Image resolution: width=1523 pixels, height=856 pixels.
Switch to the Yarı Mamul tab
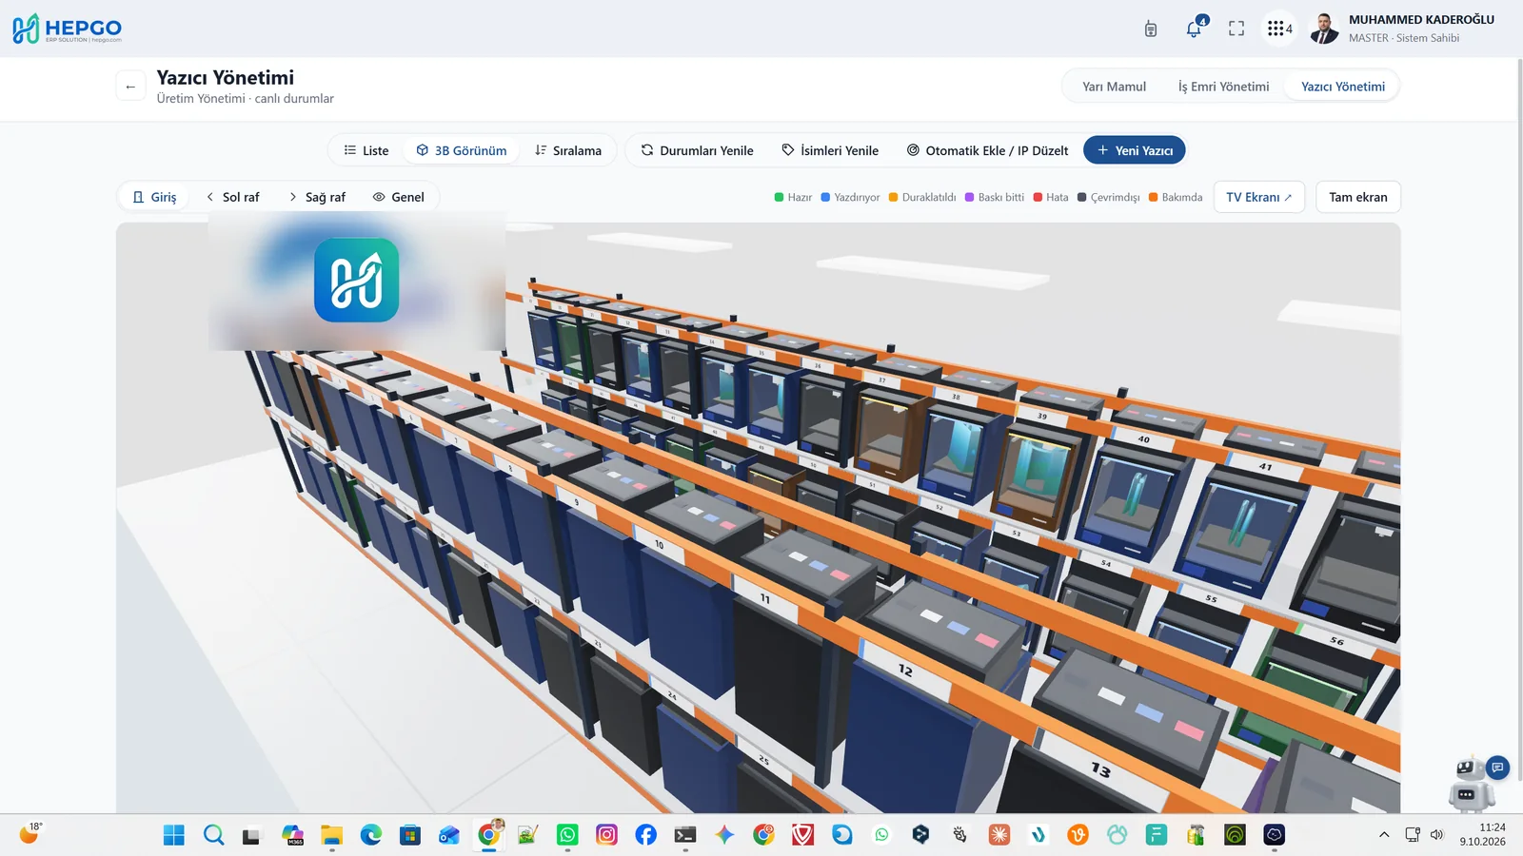tap(1114, 87)
